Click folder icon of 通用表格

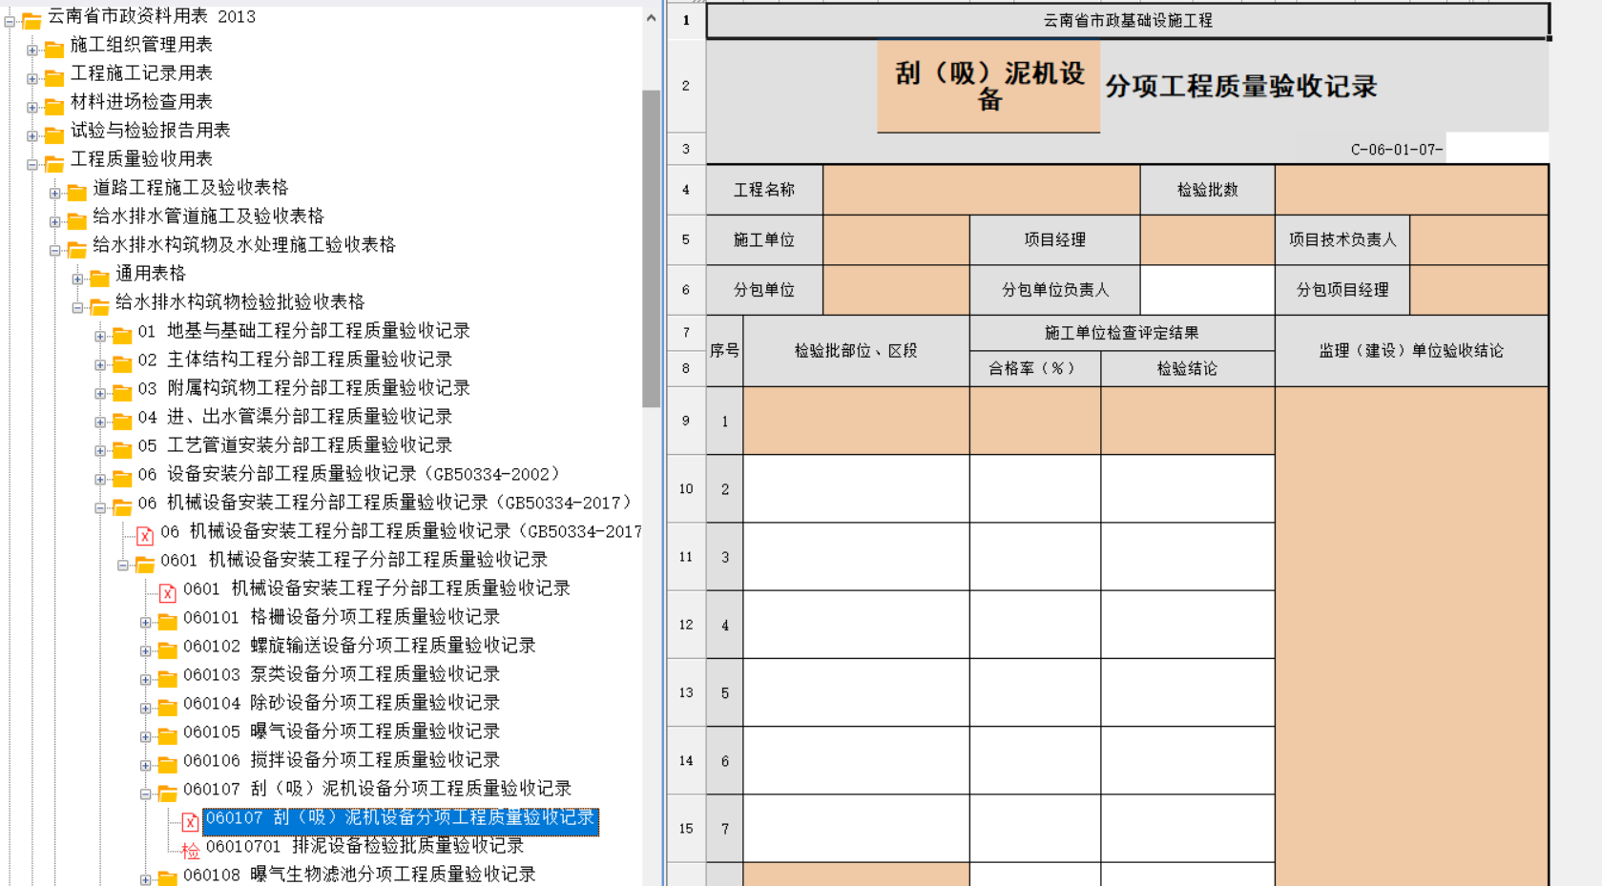pos(99,278)
